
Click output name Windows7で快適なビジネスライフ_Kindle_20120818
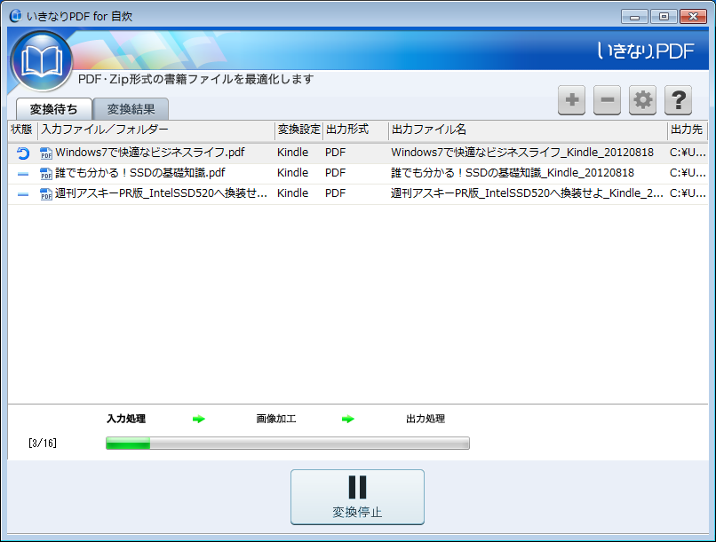pyautogui.click(x=522, y=153)
